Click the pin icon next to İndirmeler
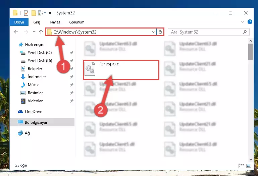The image size is (258, 176). coord(71,77)
